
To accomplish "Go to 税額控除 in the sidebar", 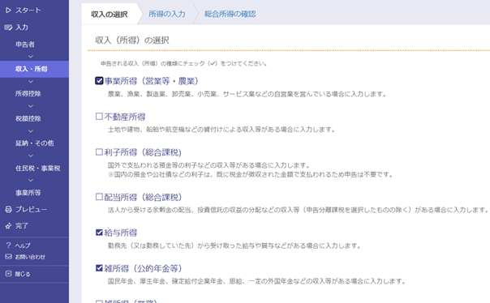I will tap(28, 118).
